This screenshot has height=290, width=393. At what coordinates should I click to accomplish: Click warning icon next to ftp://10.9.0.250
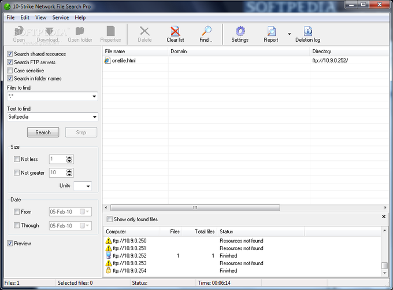point(109,240)
